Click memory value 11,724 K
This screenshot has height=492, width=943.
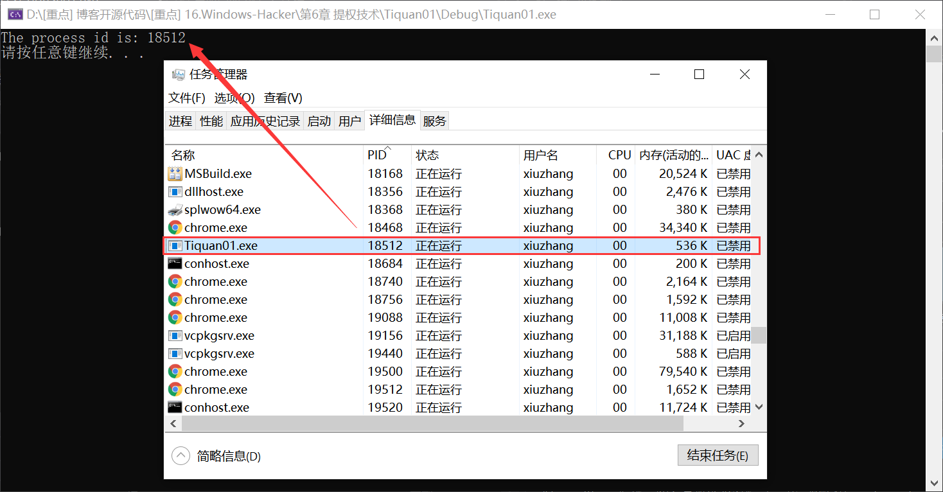(x=683, y=407)
